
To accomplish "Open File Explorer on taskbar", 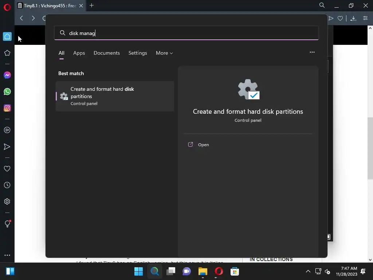I will [203, 271].
